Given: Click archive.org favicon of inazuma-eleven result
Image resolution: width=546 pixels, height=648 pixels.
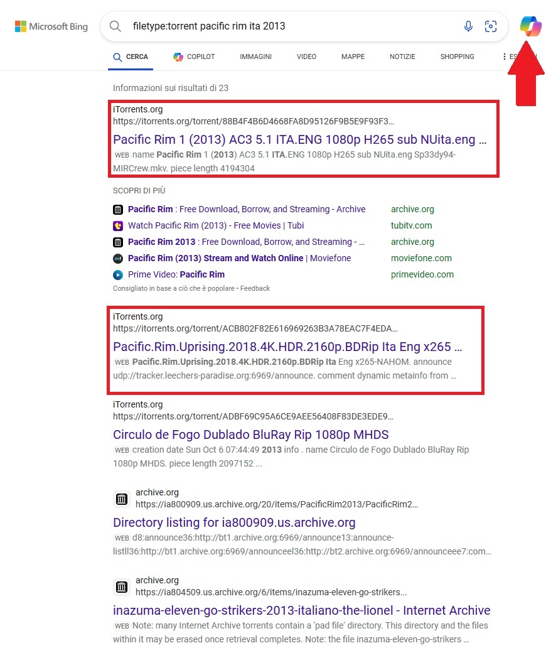Looking at the screenshot, I should pos(121,587).
